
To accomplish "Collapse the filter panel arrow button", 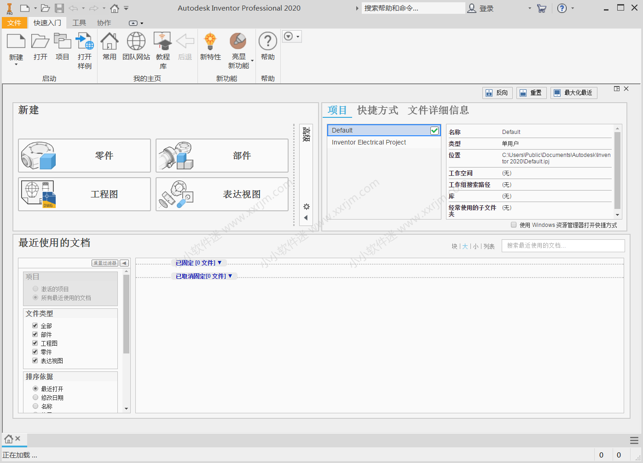I will 124,263.
